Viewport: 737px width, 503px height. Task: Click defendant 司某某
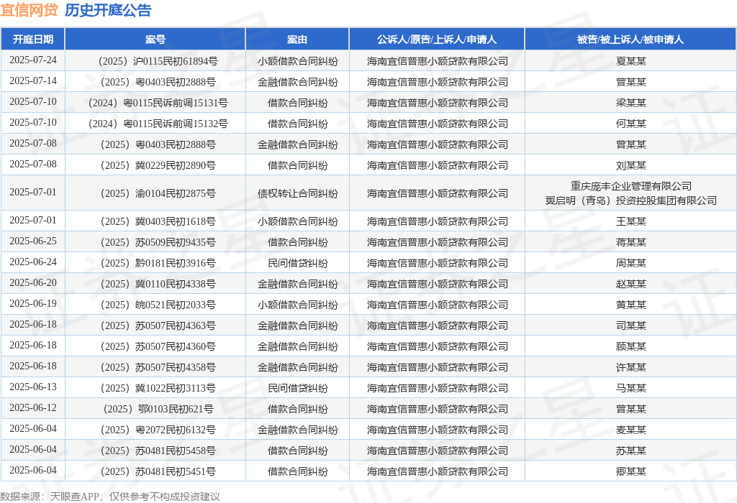point(630,326)
